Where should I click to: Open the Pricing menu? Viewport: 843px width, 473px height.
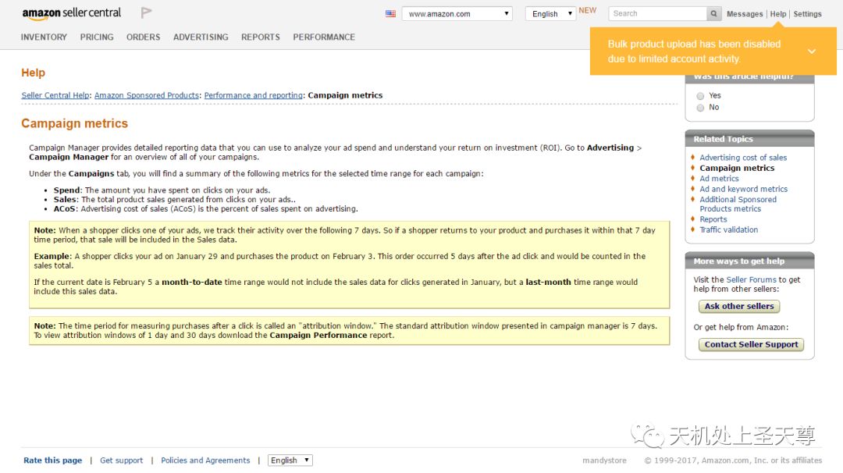97,37
